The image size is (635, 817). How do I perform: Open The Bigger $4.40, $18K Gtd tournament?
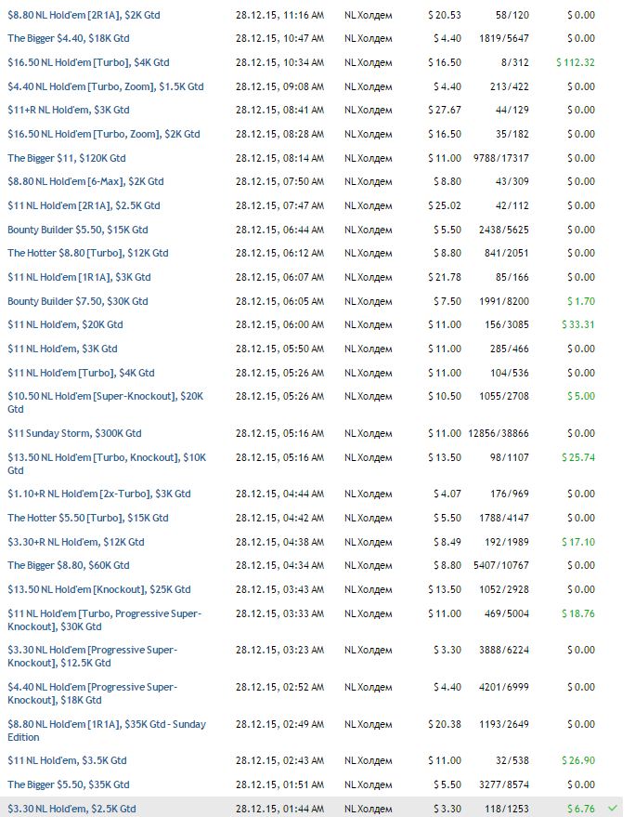pyautogui.click(x=69, y=38)
